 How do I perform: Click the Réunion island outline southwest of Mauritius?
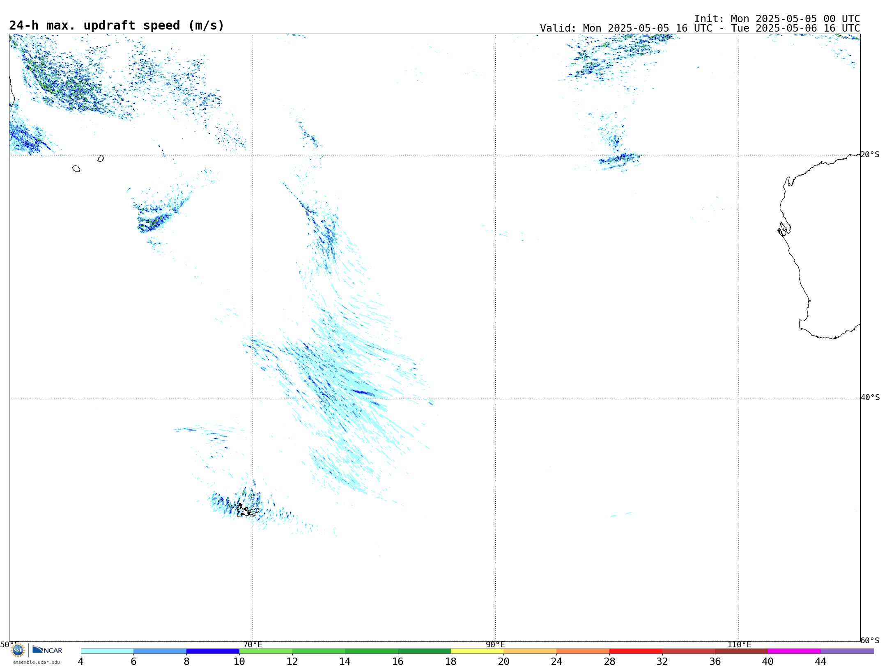pos(76,169)
